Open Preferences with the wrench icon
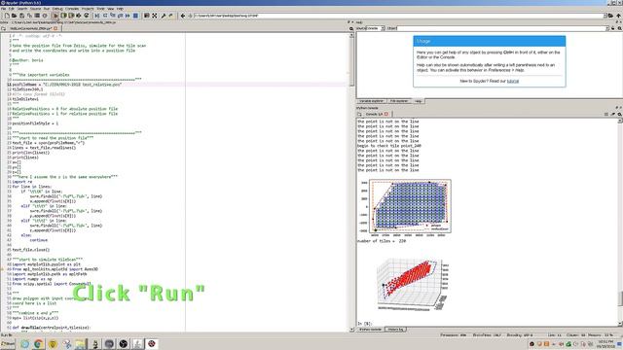Image resolution: width=623 pixels, height=350 pixels. pyautogui.click(x=164, y=16)
